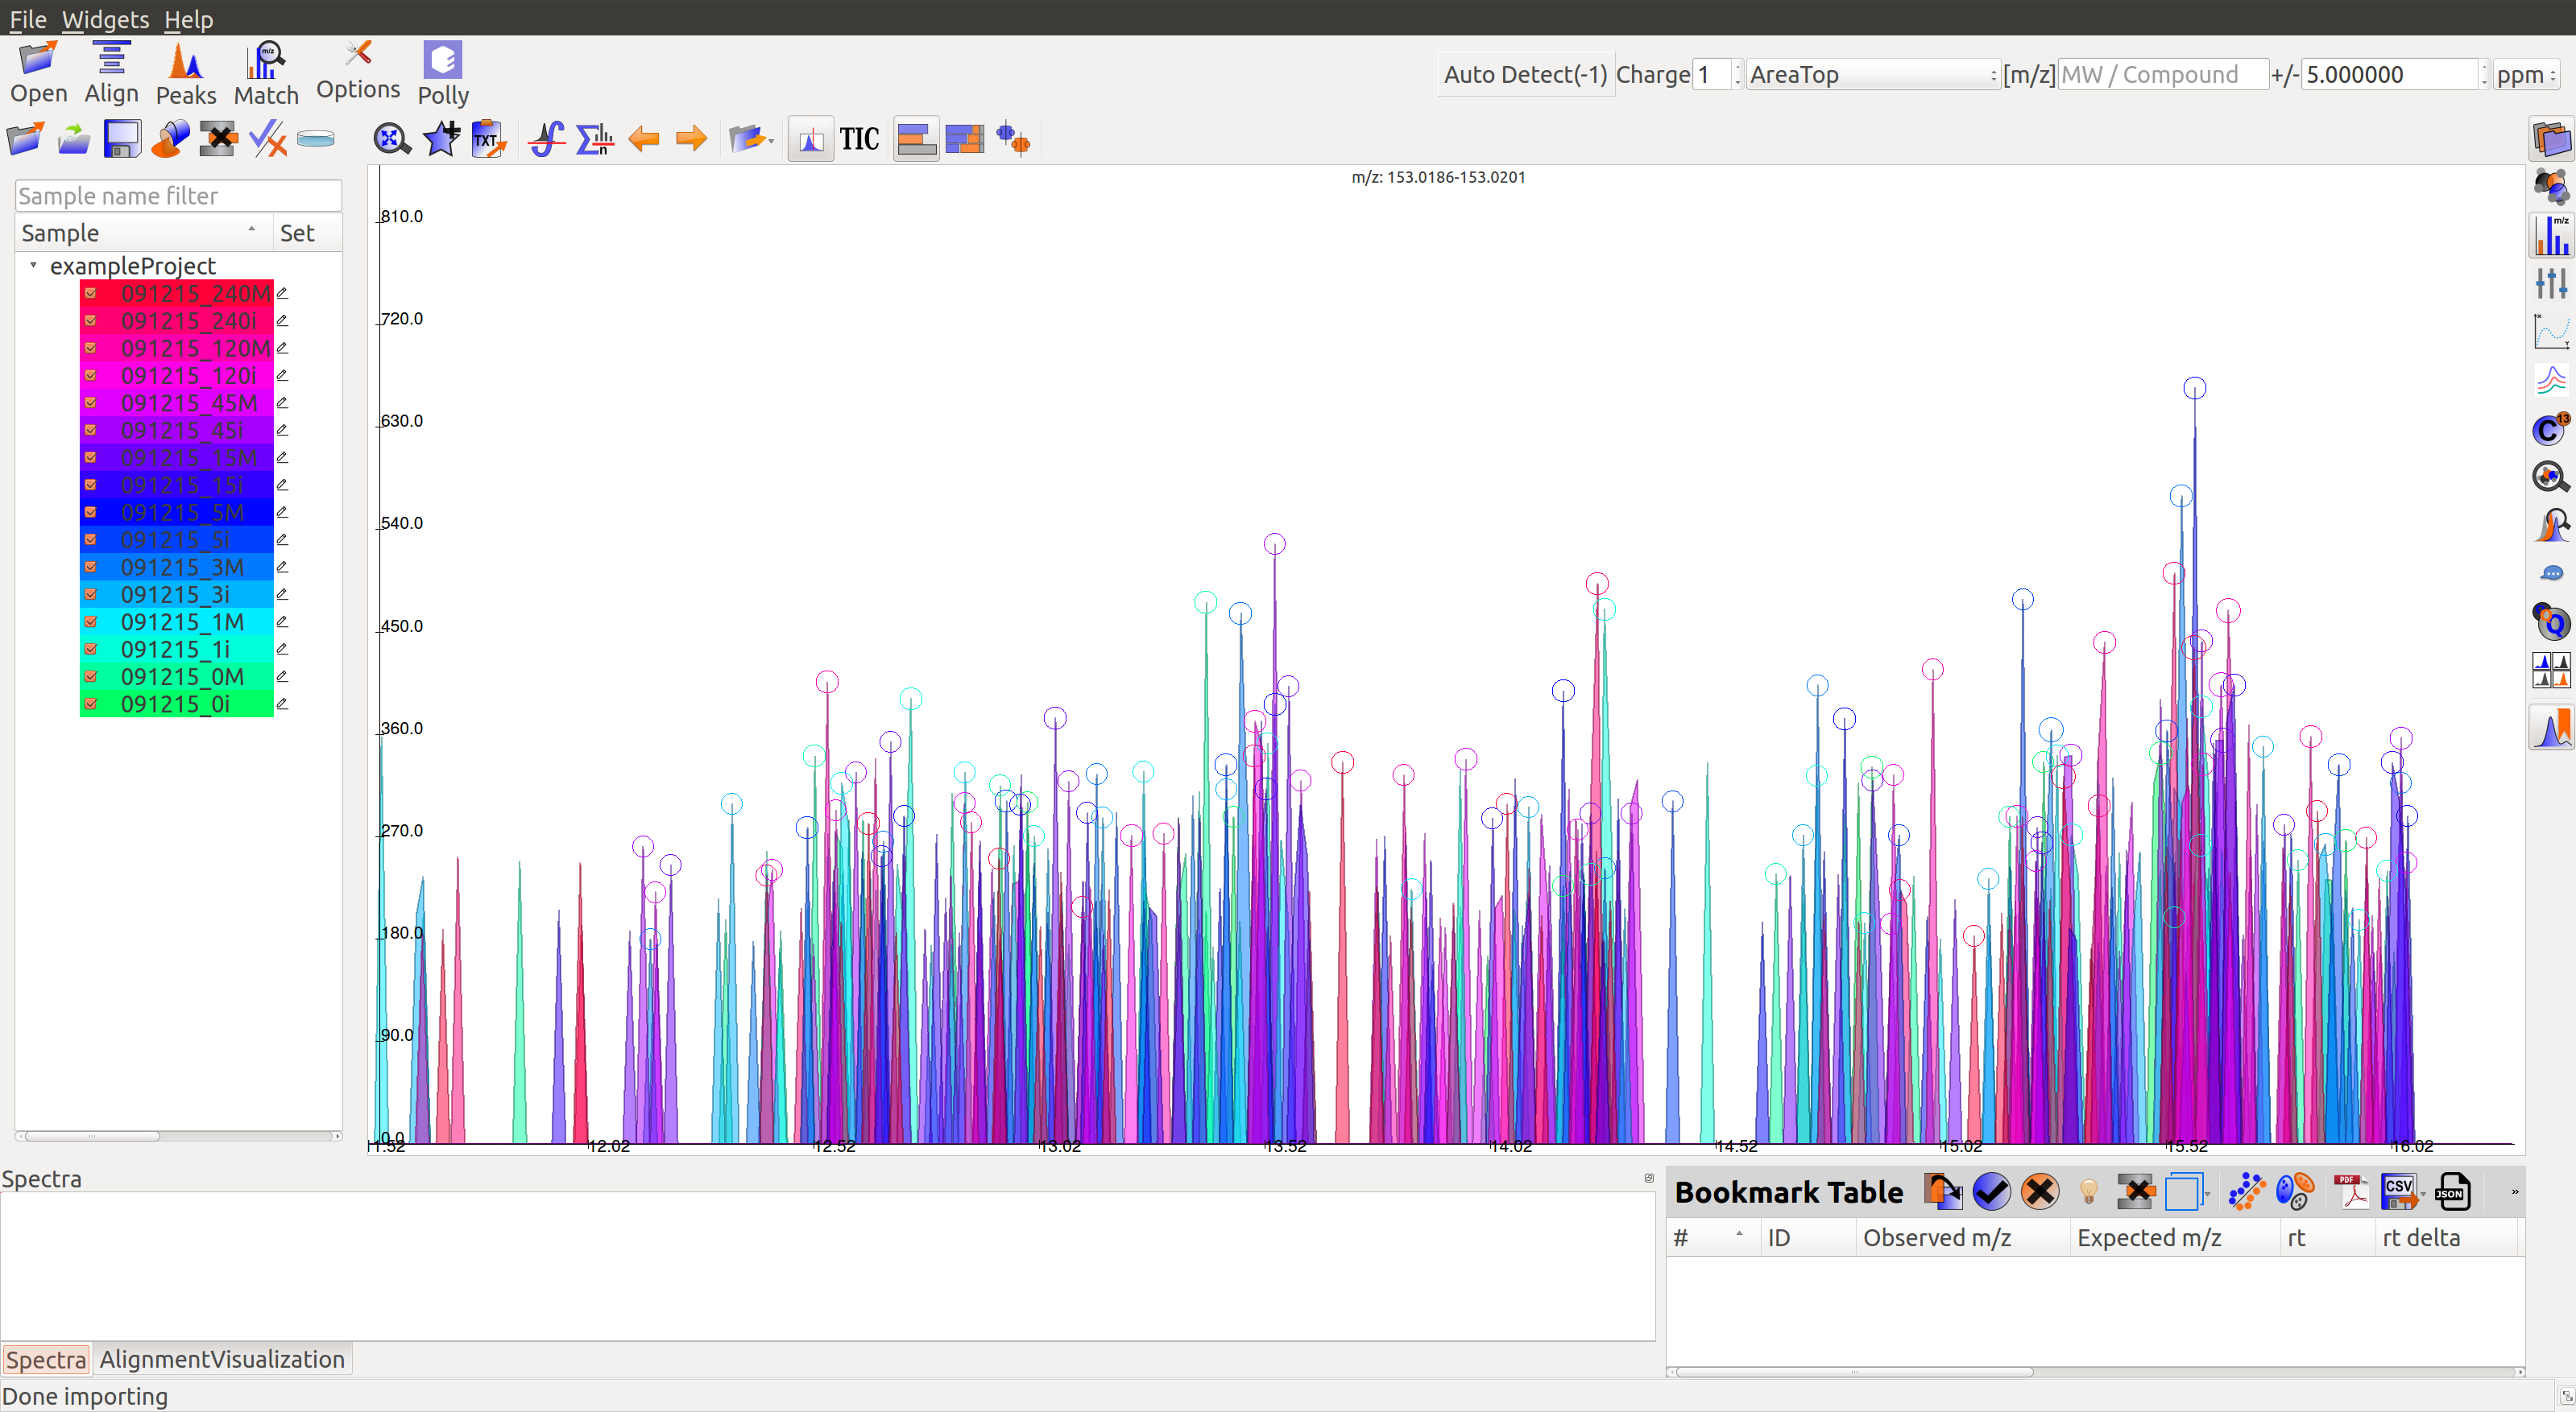Toggle the TIC display button
2576x1412 pixels.
[859, 139]
